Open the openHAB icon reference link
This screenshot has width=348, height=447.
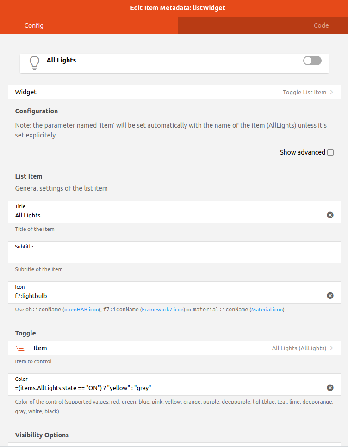coord(81,310)
